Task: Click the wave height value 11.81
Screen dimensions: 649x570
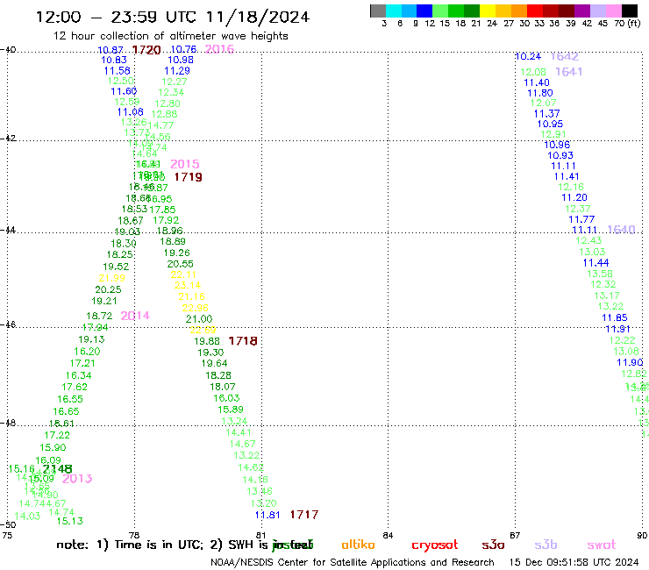Action: (x=267, y=515)
